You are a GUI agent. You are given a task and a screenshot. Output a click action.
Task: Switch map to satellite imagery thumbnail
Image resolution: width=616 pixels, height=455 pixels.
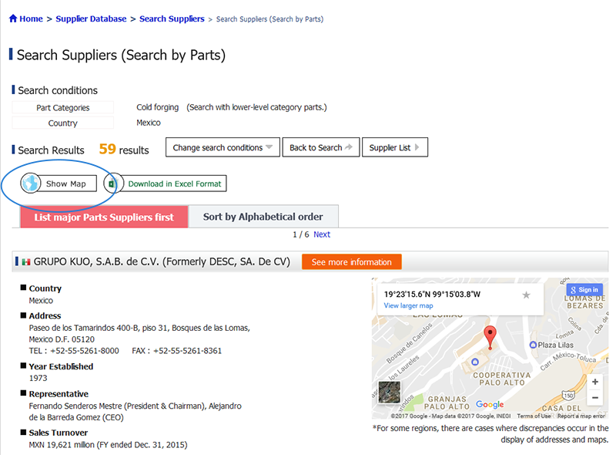[x=390, y=392]
